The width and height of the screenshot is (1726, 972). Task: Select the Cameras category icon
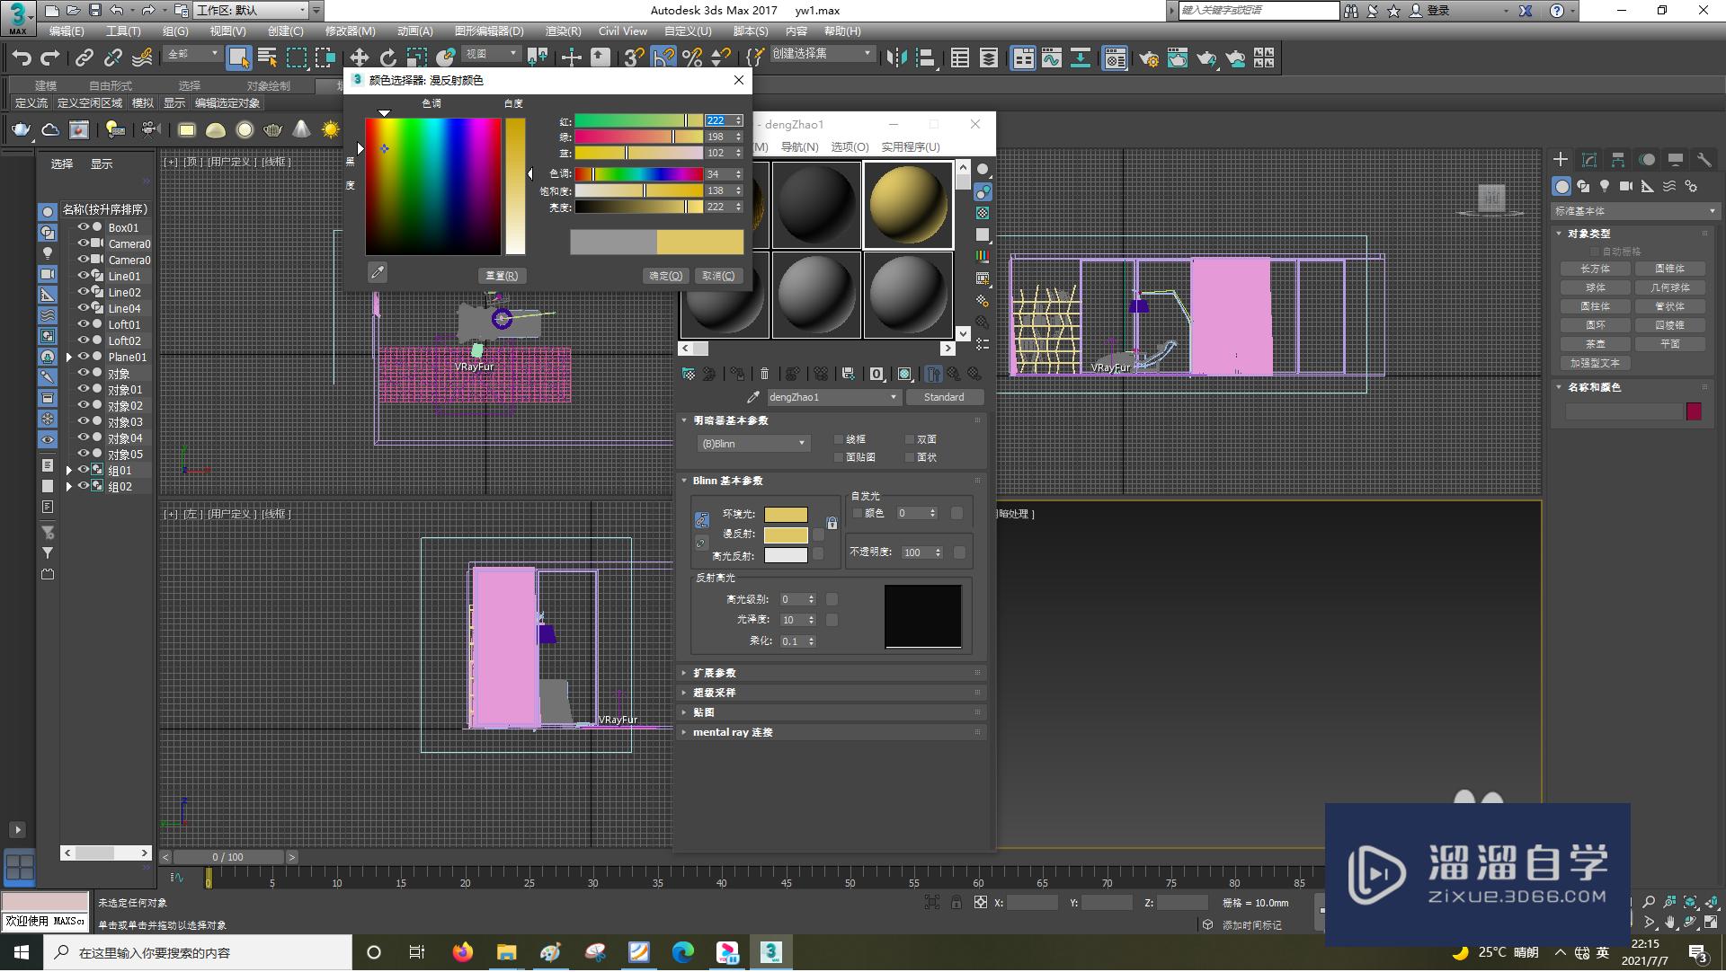point(1626,187)
